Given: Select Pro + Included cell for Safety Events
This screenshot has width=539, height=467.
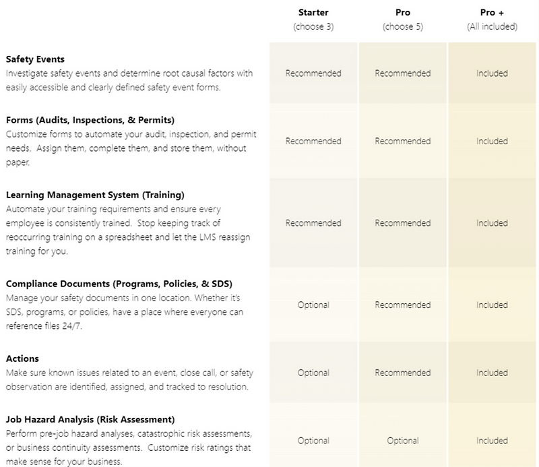Looking at the screenshot, I should (492, 73).
